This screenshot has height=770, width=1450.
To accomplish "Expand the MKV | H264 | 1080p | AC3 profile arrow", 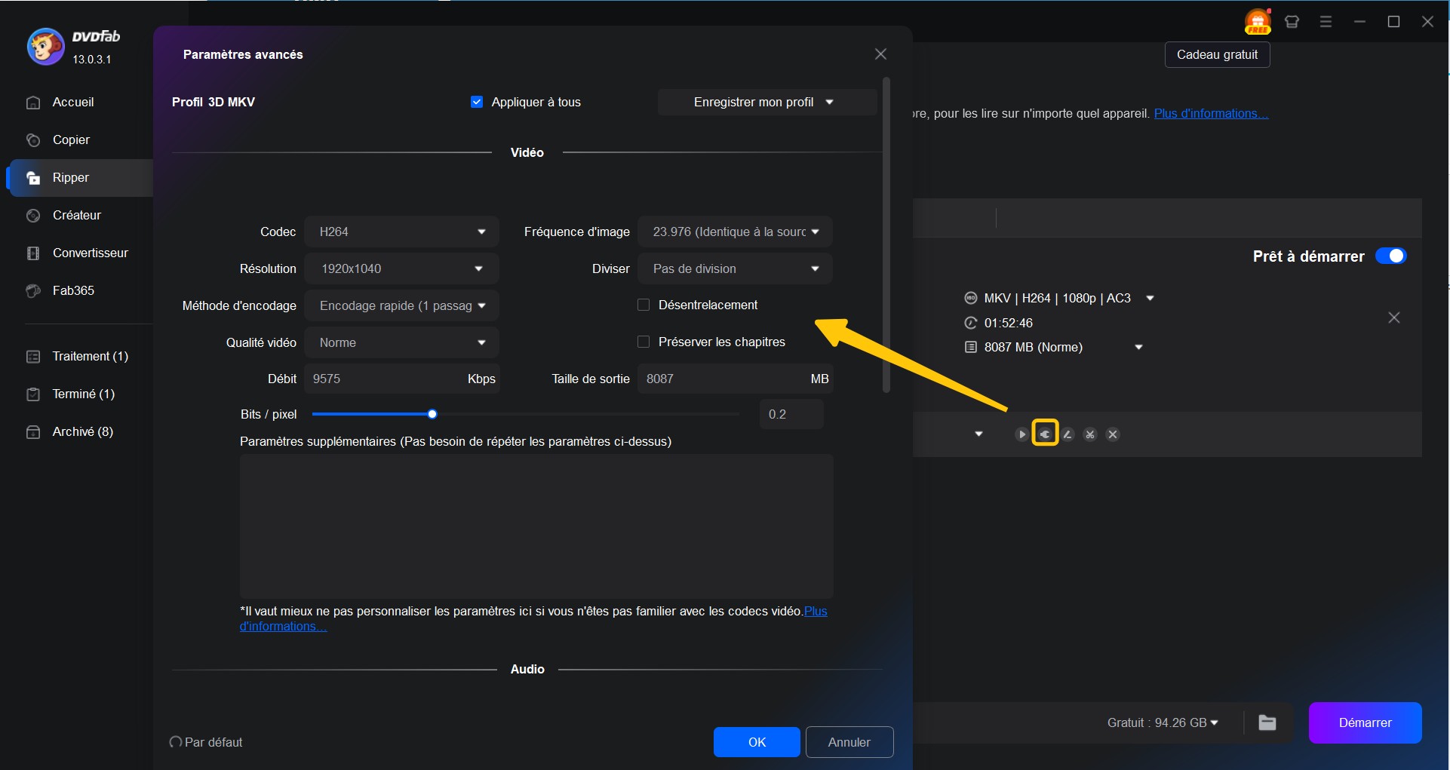I will pyautogui.click(x=1150, y=299).
